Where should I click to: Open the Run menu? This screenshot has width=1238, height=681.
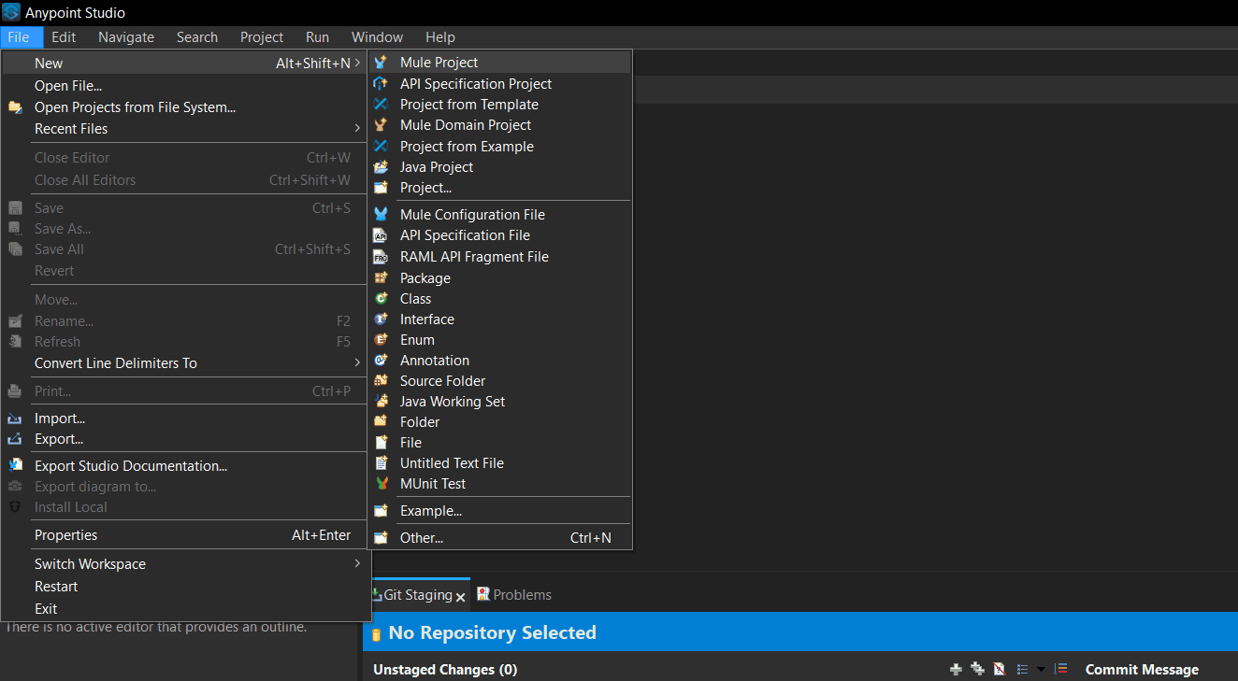pyautogui.click(x=318, y=37)
